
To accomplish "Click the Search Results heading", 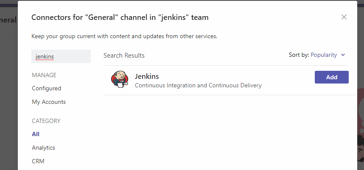I will tap(124, 56).
